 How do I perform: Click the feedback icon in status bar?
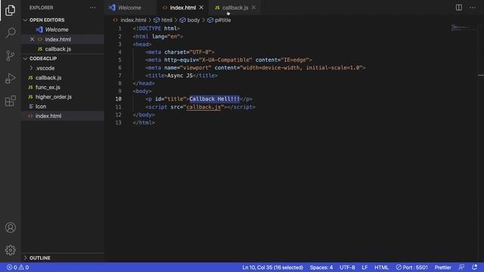click(x=461, y=267)
